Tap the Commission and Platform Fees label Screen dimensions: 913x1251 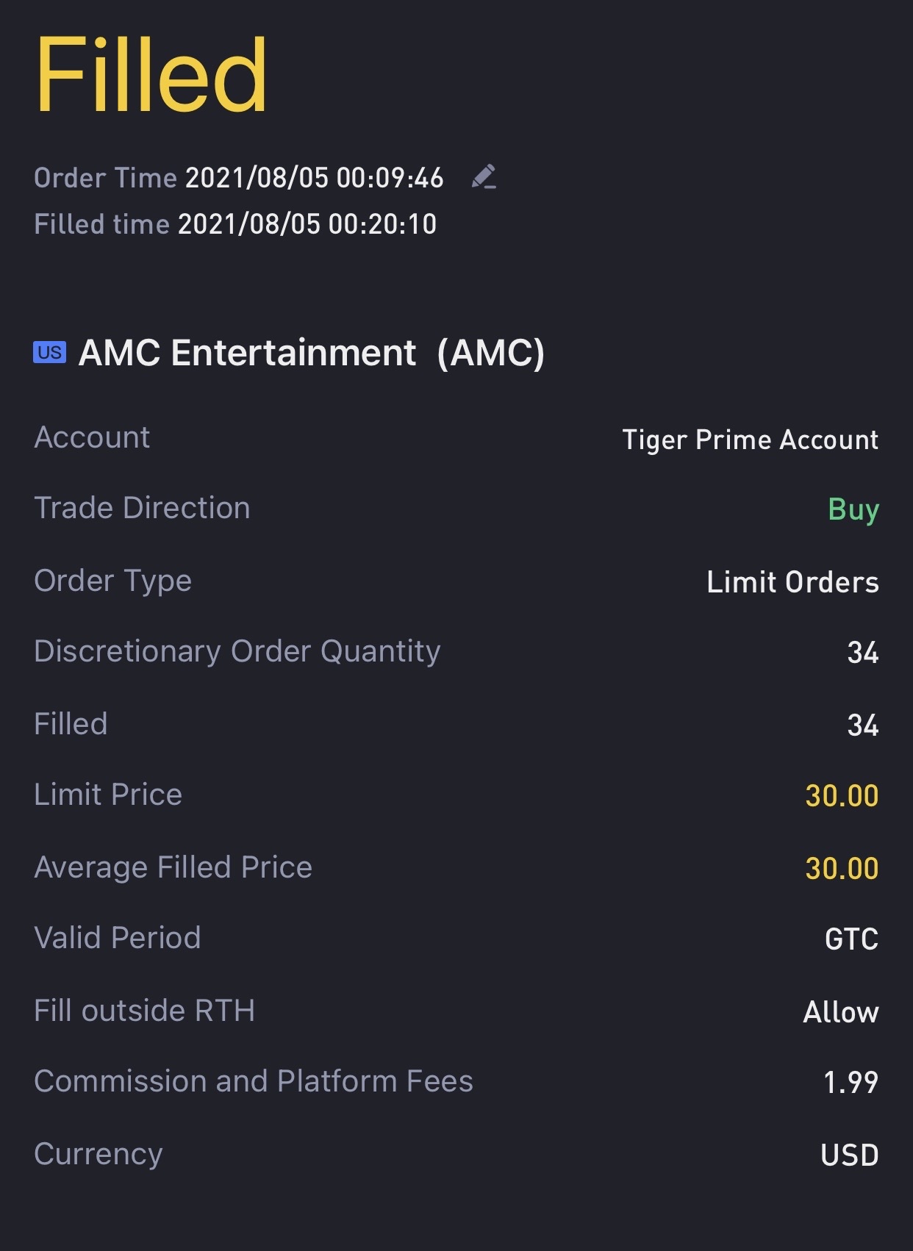click(x=254, y=1081)
